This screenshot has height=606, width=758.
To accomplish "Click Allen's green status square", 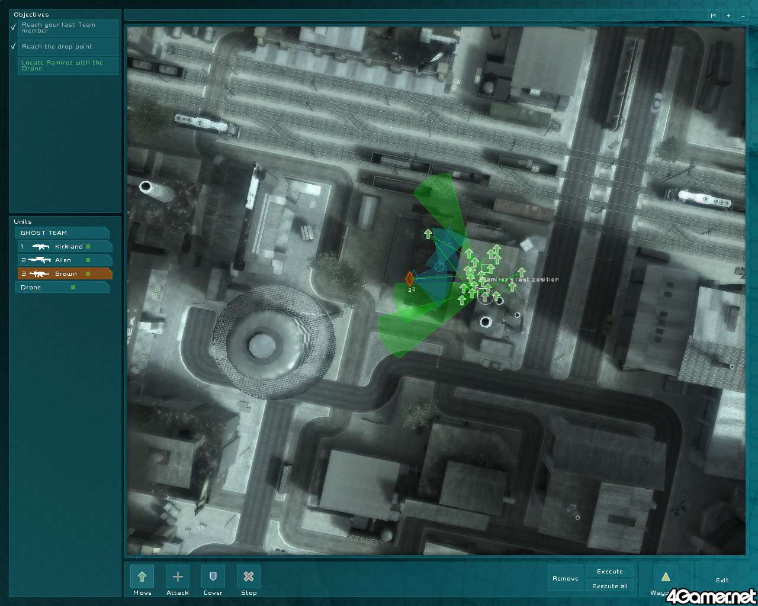I will pyautogui.click(x=88, y=260).
